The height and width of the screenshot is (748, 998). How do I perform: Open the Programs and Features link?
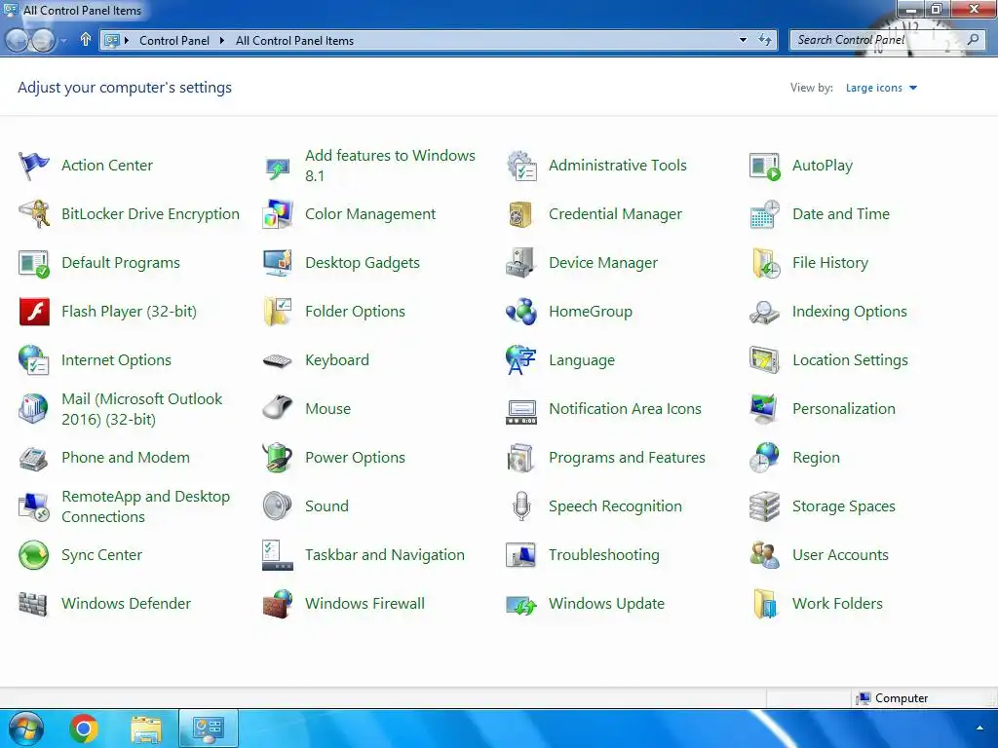pos(627,458)
